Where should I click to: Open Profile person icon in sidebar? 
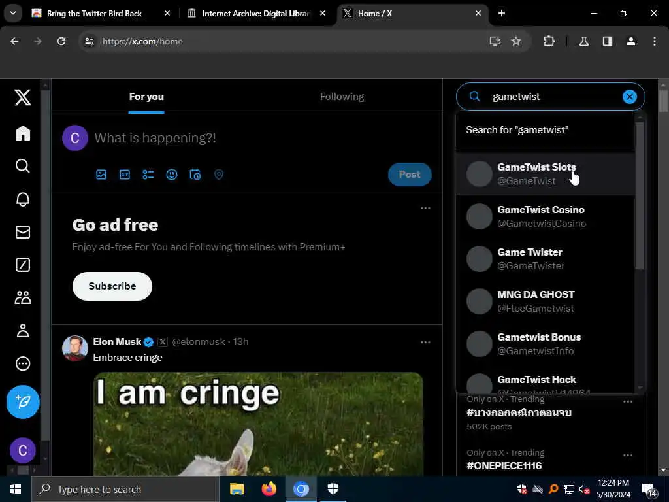(23, 330)
